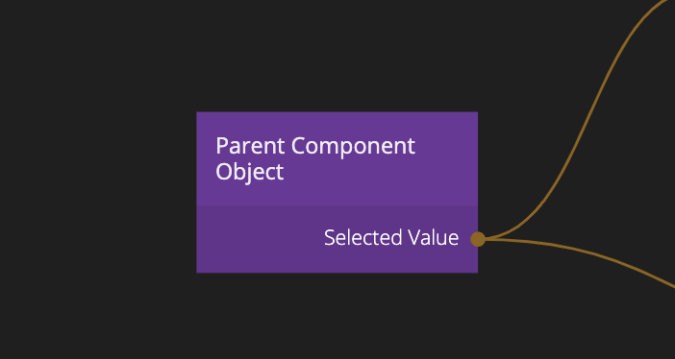Click the word Parent in node title
675x359 pixels.
click(x=250, y=146)
